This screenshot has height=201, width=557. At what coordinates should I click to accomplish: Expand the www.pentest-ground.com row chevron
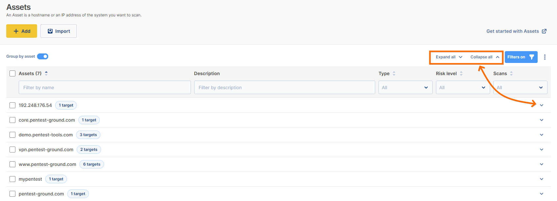(542, 164)
